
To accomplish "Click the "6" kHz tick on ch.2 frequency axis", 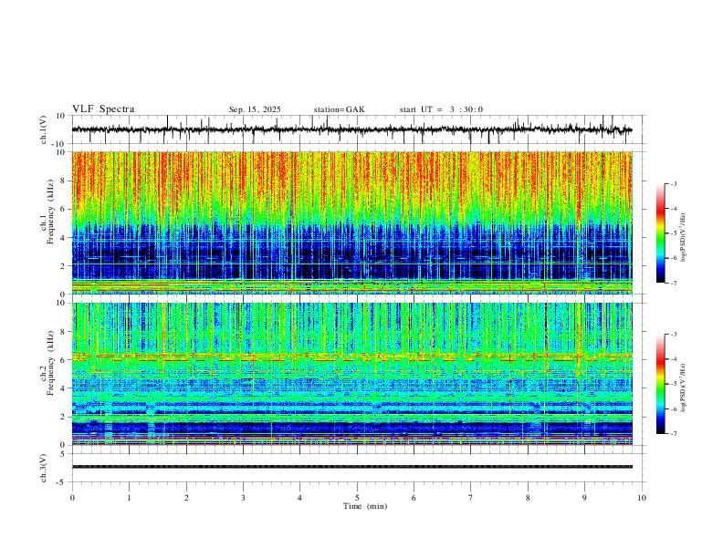I will [64, 360].
